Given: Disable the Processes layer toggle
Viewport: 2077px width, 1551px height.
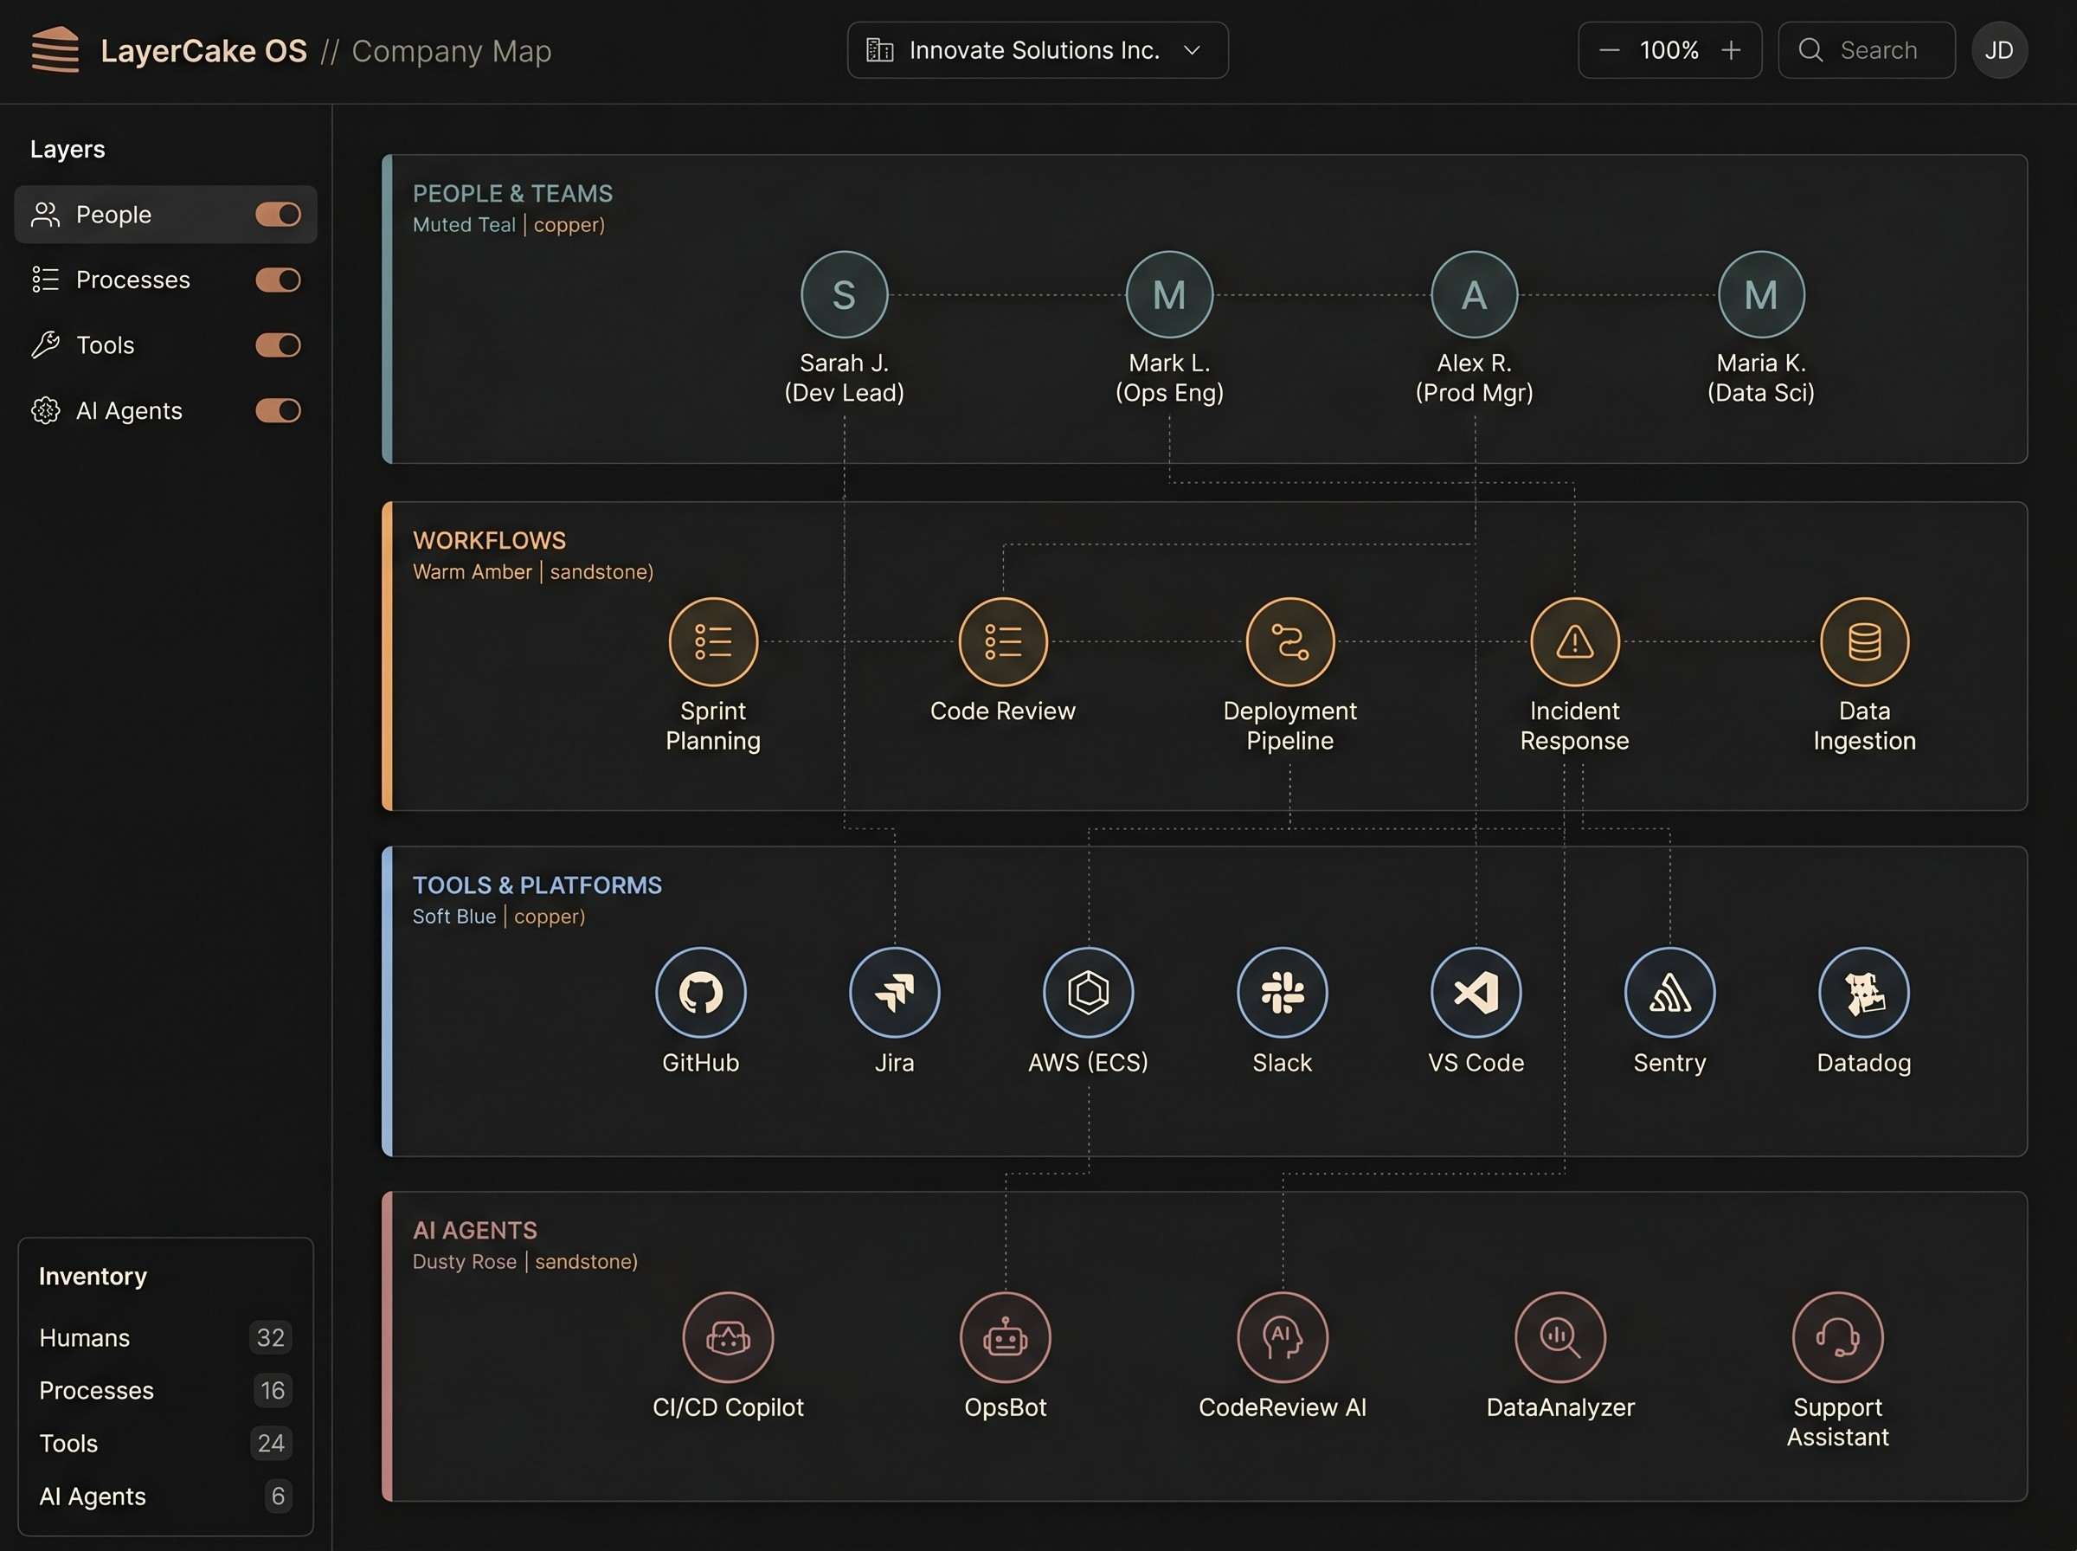Looking at the screenshot, I should pyautogui.click(x=278, y=280).
